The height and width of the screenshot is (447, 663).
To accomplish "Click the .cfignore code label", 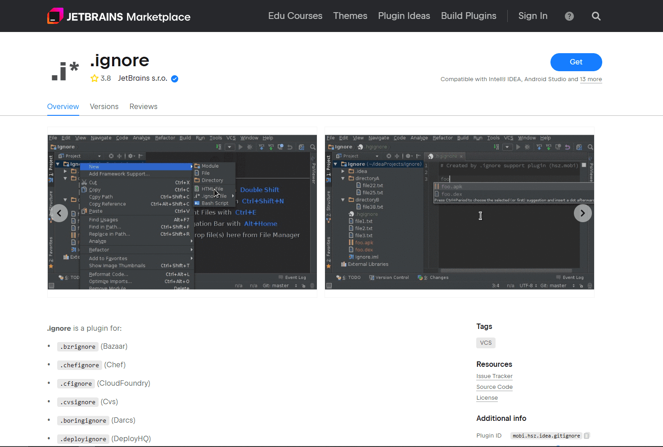I will 76,383.
